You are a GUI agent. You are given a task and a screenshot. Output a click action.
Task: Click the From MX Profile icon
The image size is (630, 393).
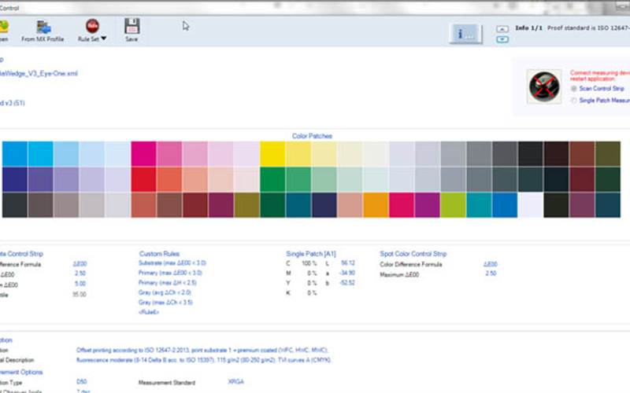44,26
